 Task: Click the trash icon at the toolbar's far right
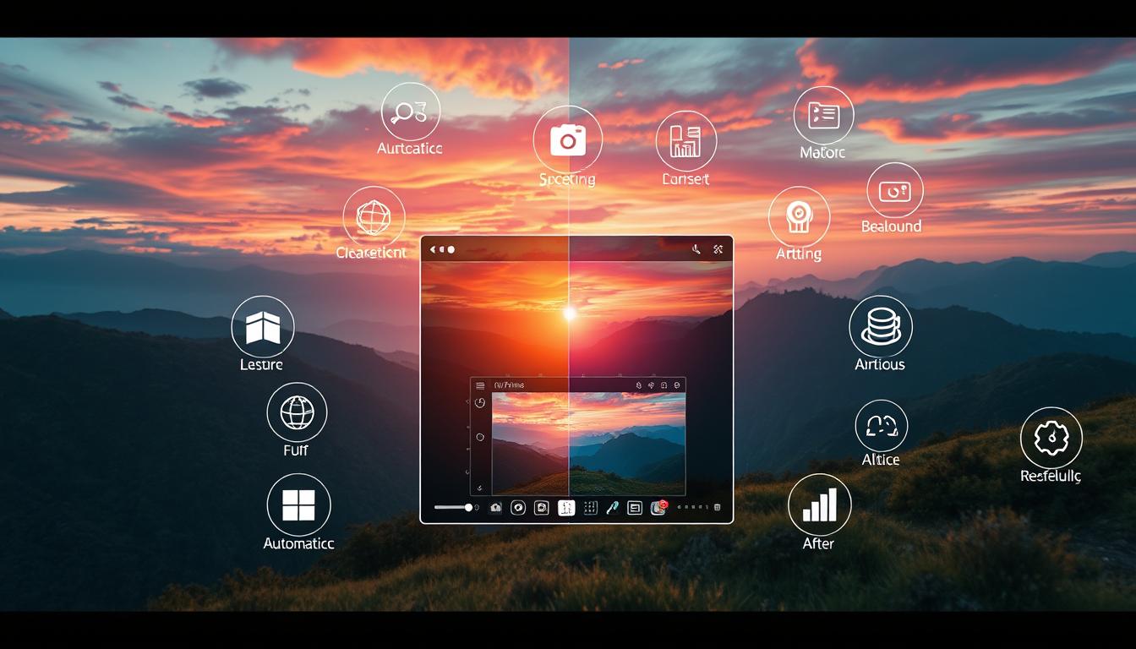[717, 507]
